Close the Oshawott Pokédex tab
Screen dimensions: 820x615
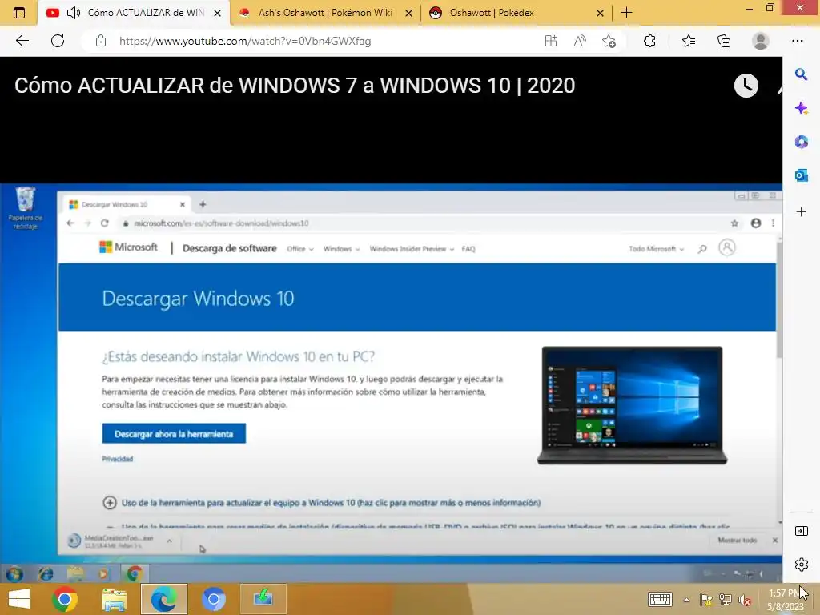(601, 13)
